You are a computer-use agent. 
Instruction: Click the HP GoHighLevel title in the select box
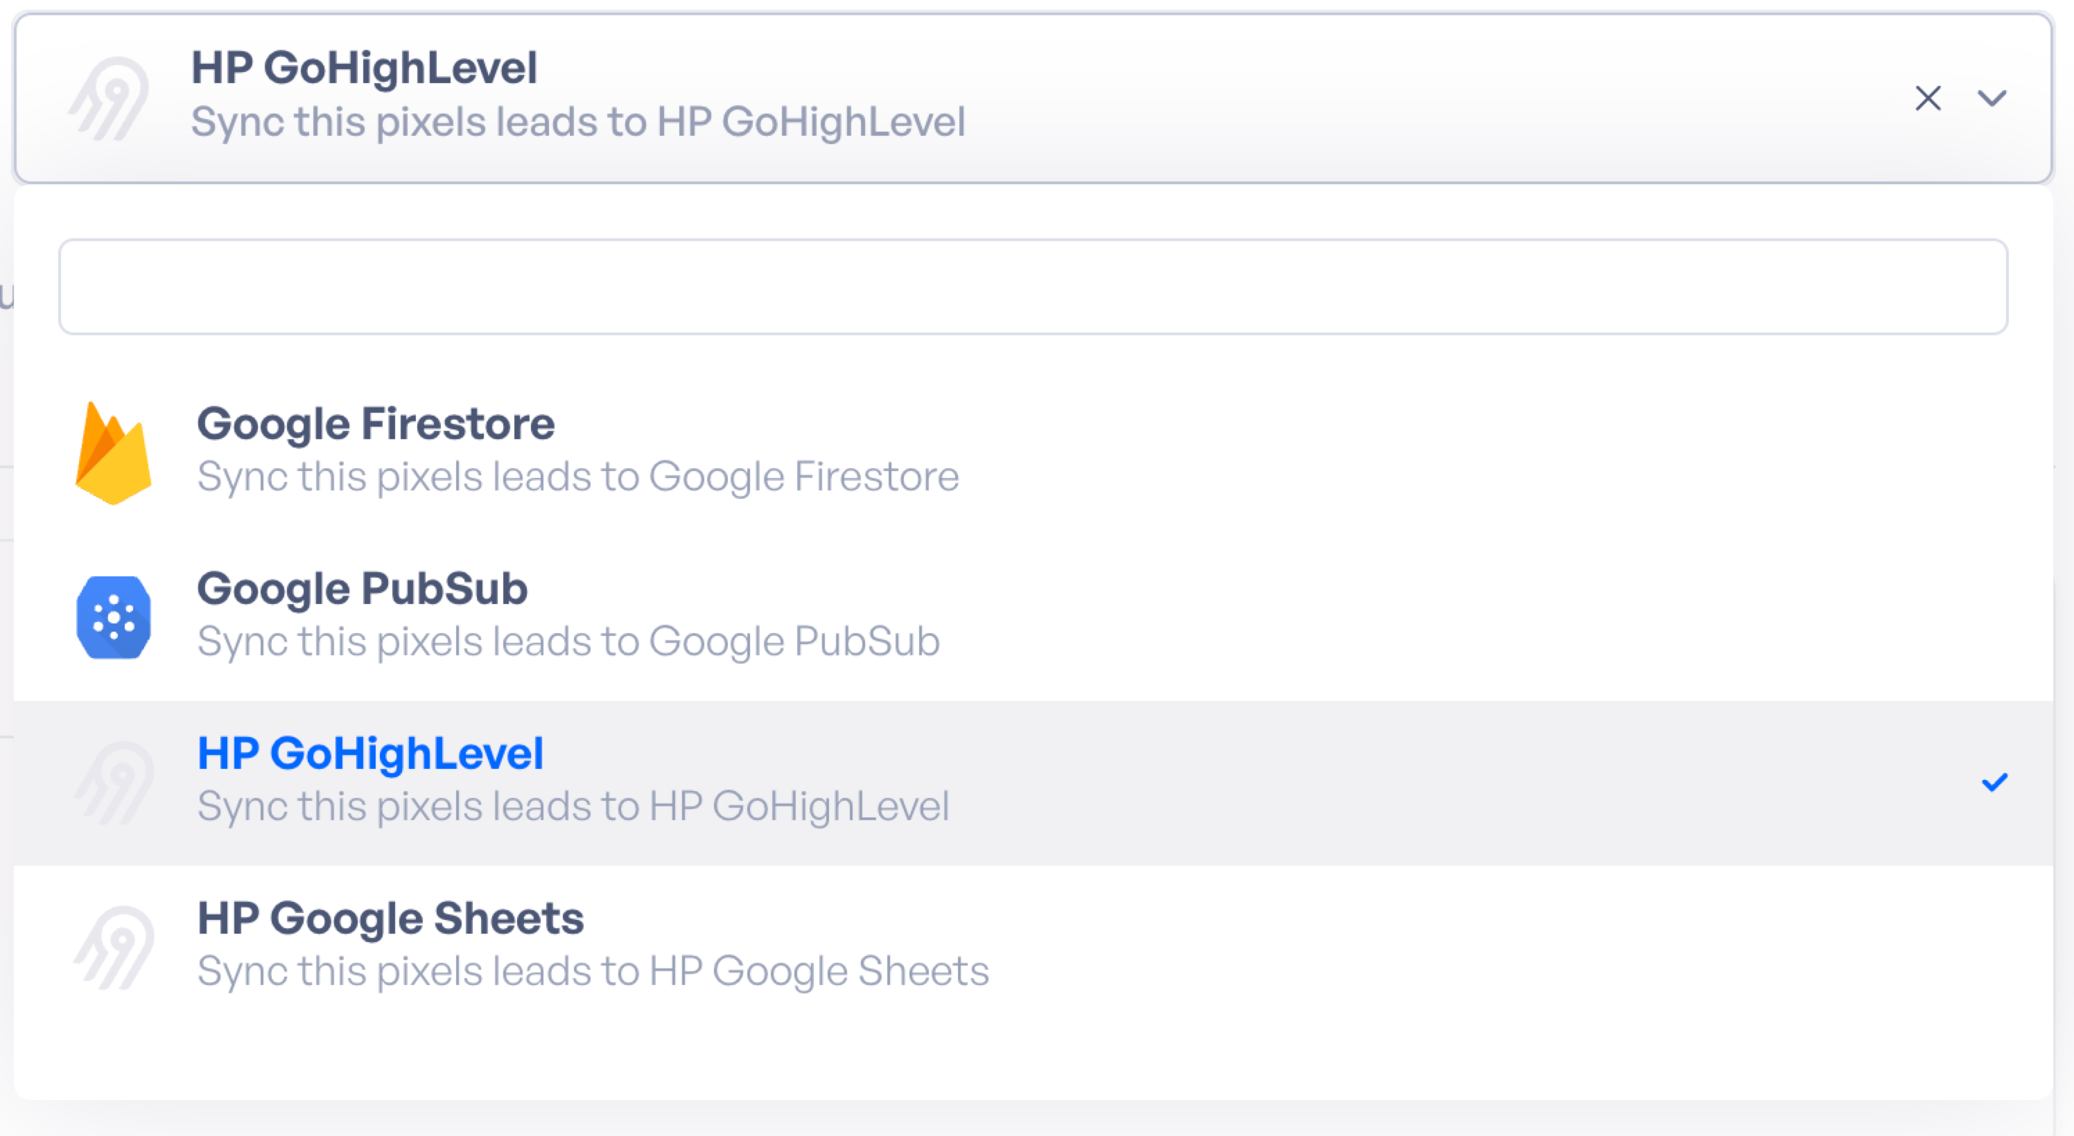[x=364, y=68]
